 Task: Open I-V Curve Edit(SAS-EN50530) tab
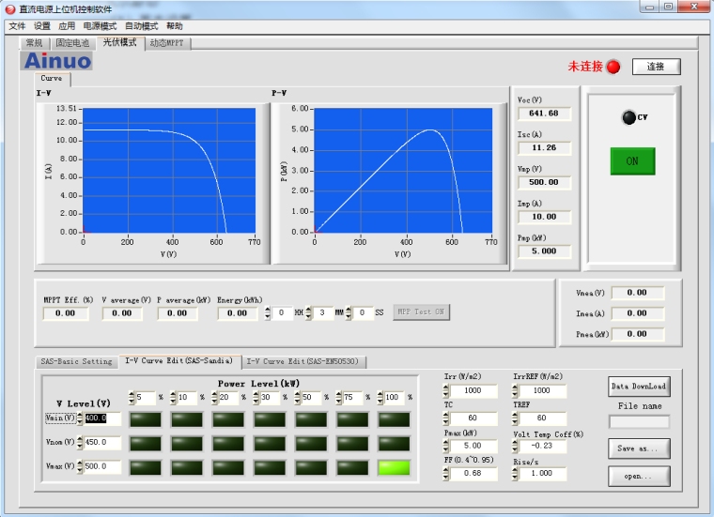303,361
